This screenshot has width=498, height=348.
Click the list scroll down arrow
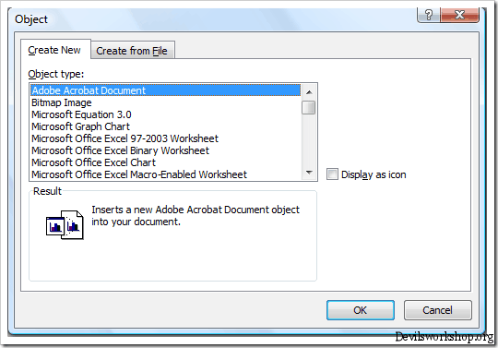coord(309,173)
